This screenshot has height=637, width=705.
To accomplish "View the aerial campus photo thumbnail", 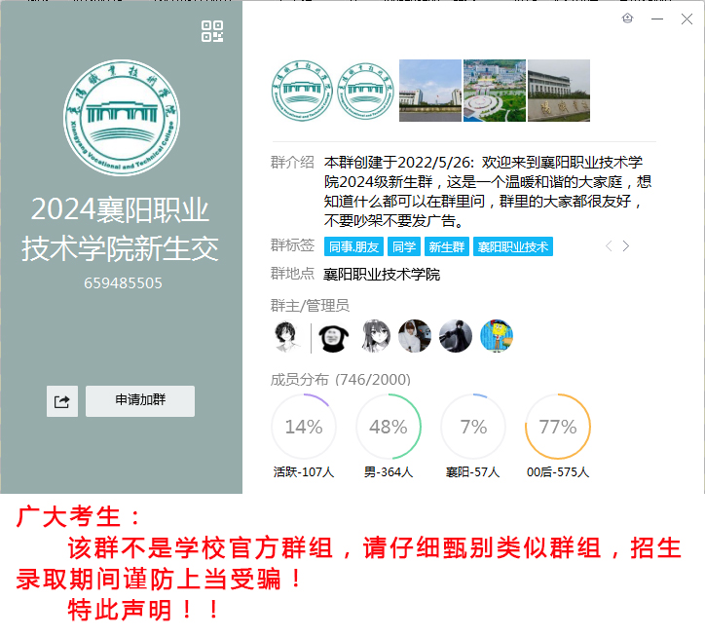I will [495, 91].
